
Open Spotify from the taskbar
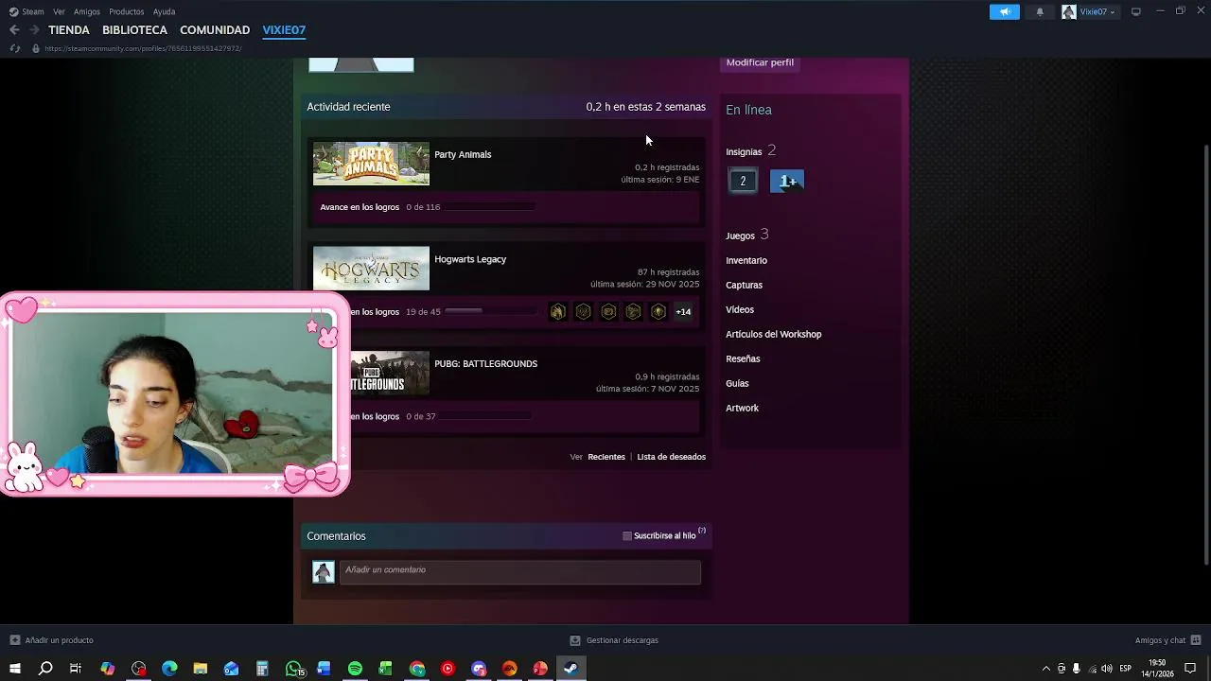pyautogui.click(x=355, y=669)
